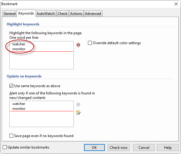Click inside the highlight keywords text box
This screenshot has height=154, width=181.
click(x=42, y=55)
